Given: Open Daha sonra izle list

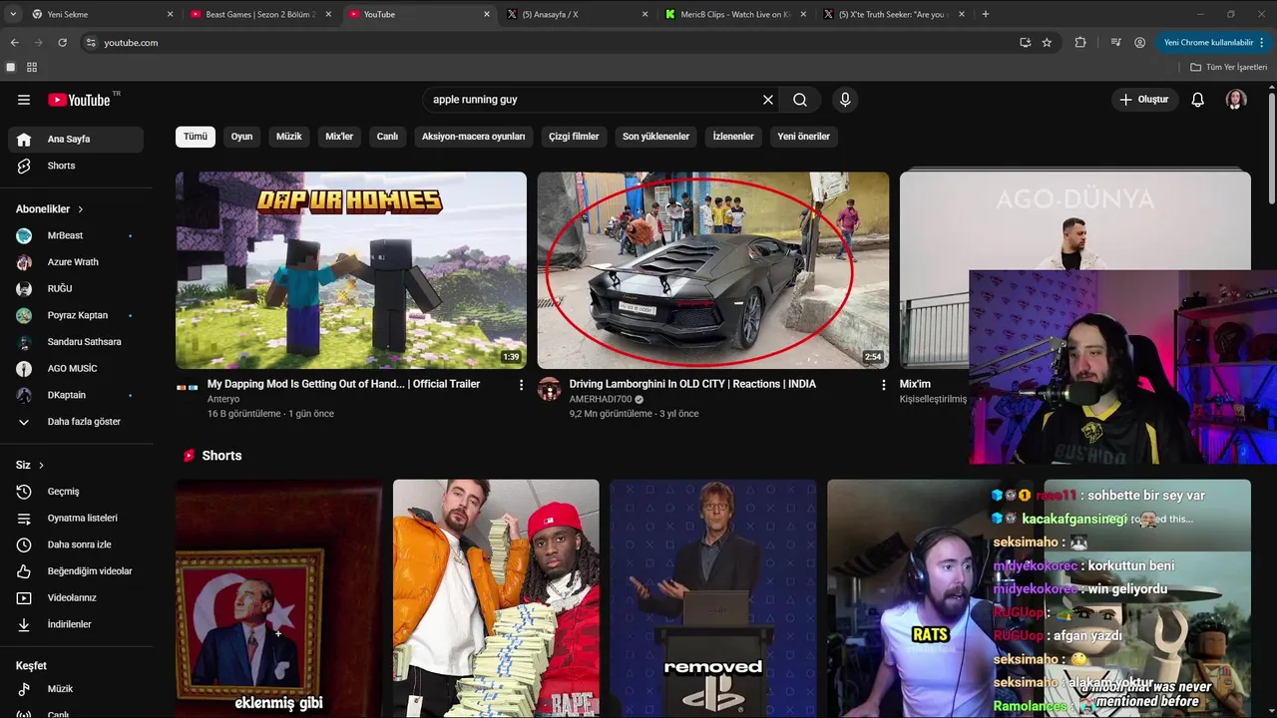Looking at the screenshot, I should (x=76, y=544).
